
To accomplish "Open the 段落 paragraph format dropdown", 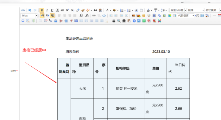I will 195,10.
